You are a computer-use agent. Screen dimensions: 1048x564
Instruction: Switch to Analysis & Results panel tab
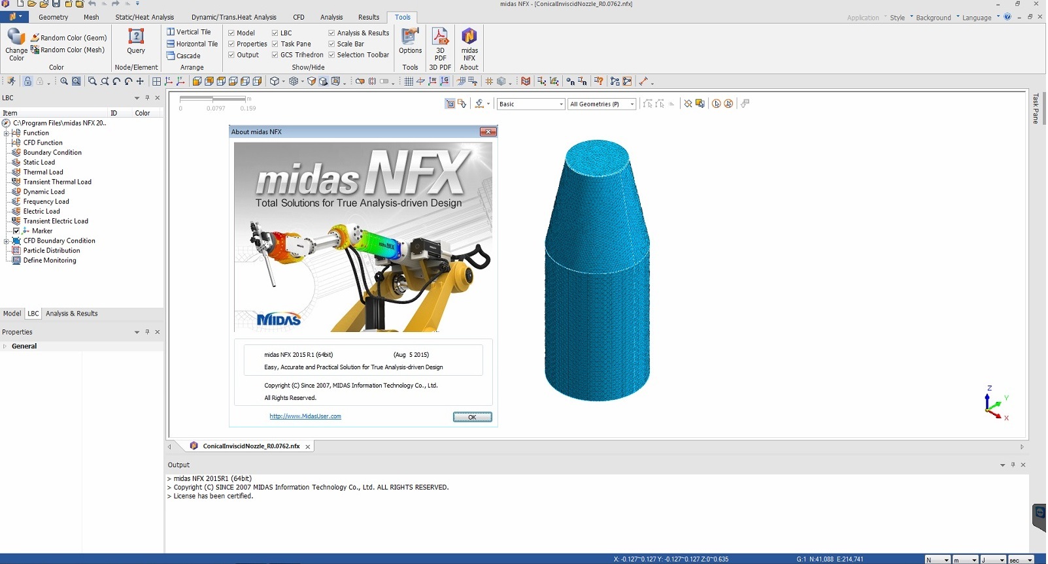72,314
